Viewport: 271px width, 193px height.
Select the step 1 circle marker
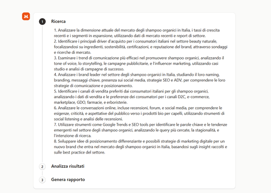42,21
